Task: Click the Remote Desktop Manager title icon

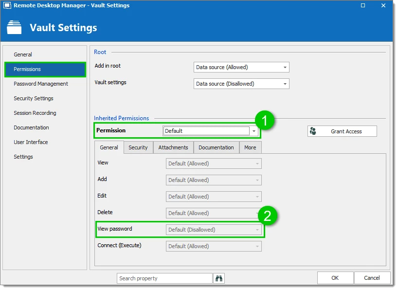Action: point(7,5)
